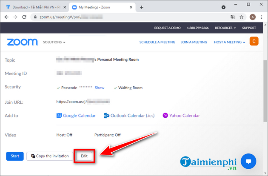Click the scrollbar up arrow
The width and height of the screenshot is (268, 176).
[x=265, y=25]
